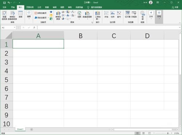Insert a Win/Loss sparkline (盈亏)
182x135 pixels.
(x=119, y=15)
